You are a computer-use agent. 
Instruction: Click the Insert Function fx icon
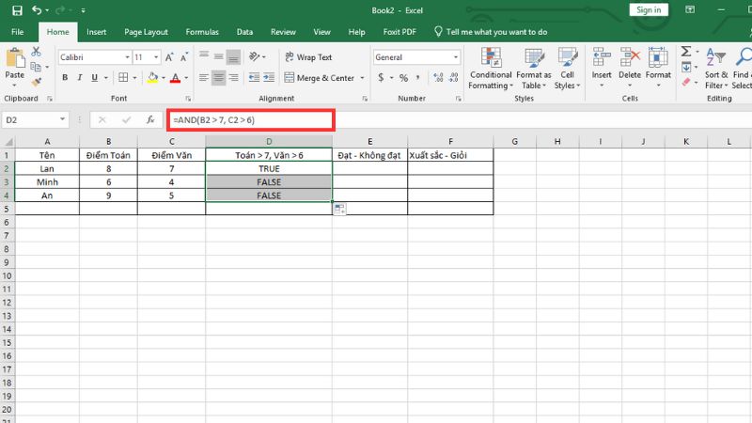click(150, 120)
